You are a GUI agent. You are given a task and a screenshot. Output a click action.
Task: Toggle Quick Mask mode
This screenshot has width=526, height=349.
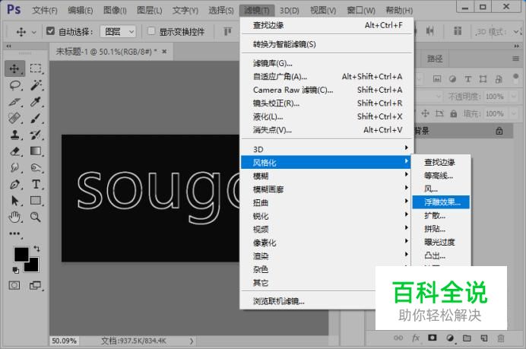point(14,286)
